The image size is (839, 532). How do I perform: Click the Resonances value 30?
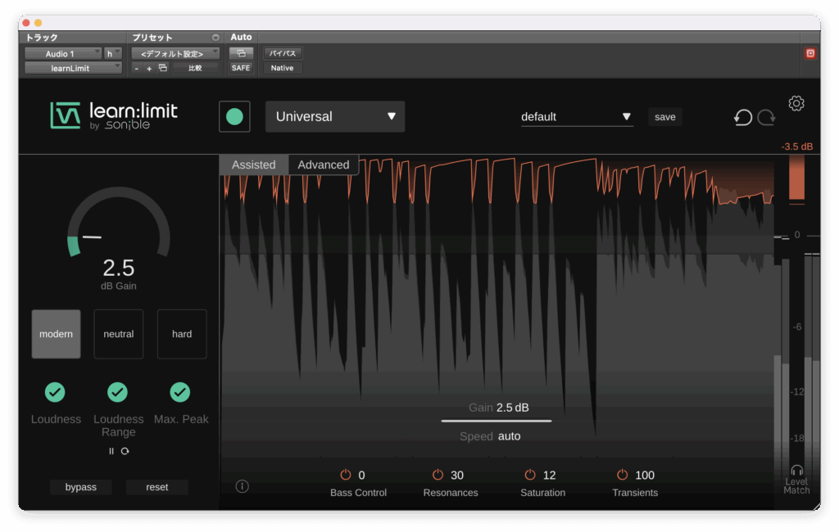pos(457,475)
